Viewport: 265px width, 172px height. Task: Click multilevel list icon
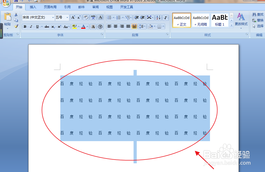(x=128, y=17)
